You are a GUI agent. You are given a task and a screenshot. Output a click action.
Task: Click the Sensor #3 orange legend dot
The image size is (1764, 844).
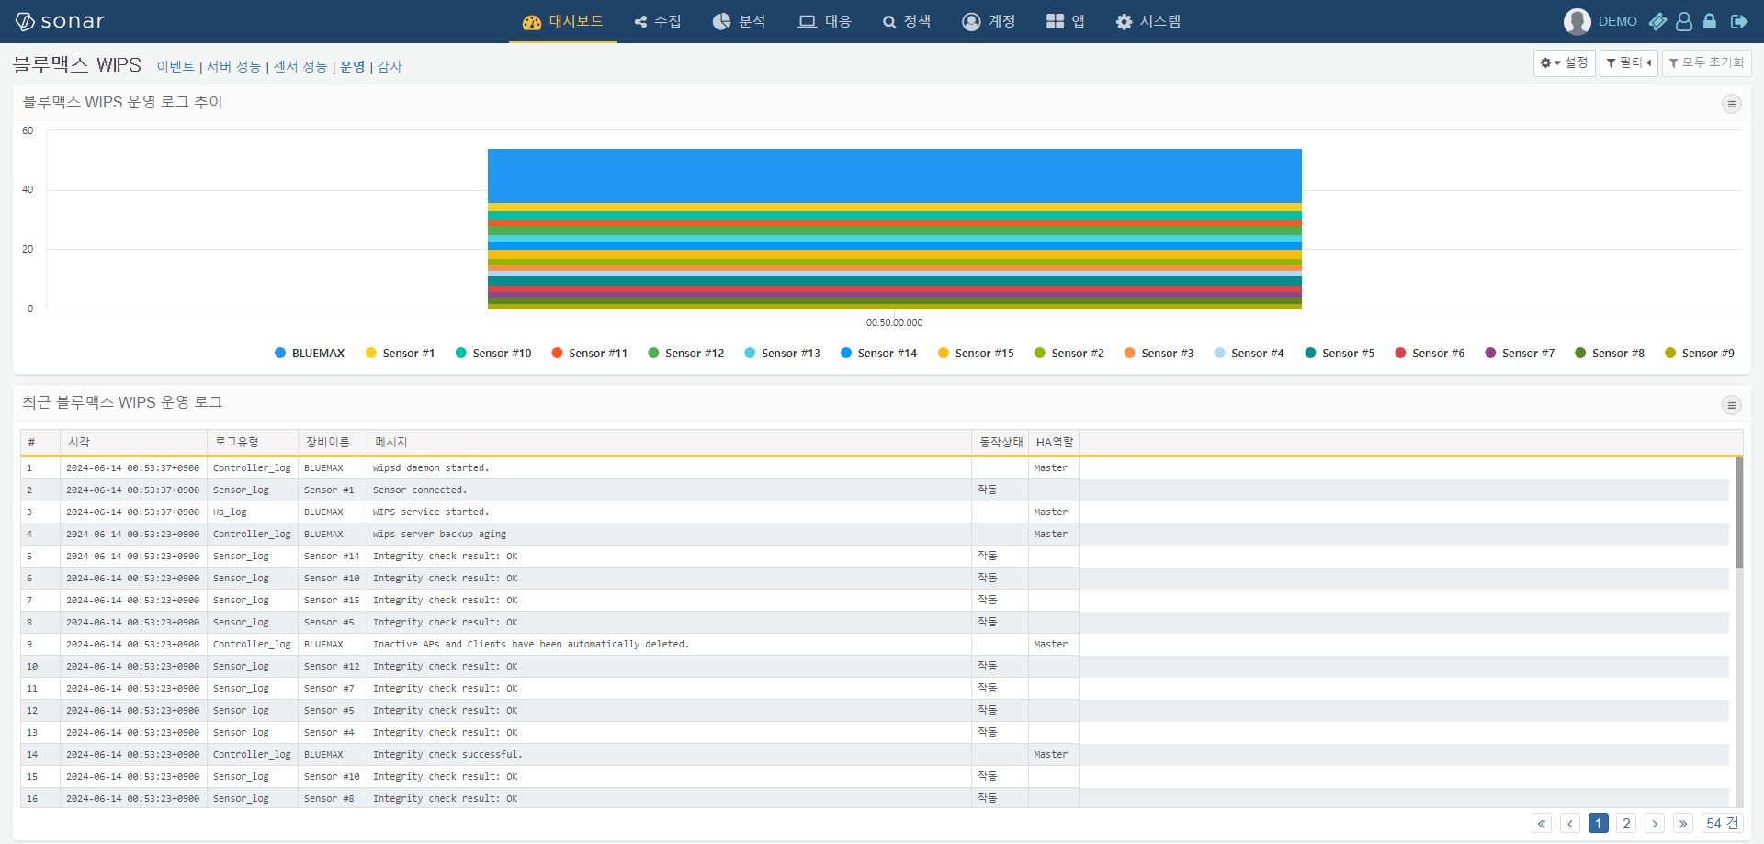(1129, 353)
